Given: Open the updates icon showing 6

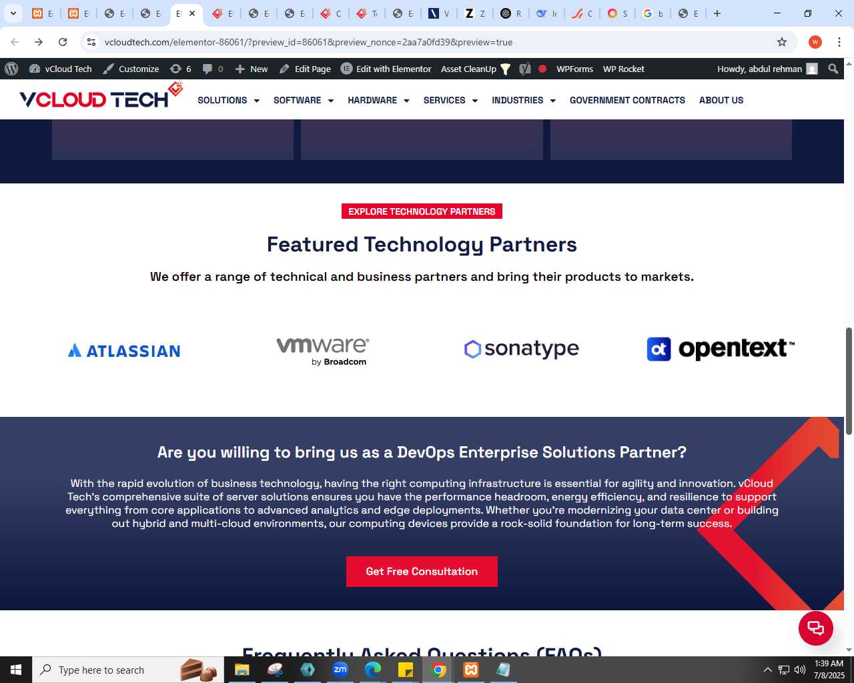Looking at the screenshot, I should pyautogui.click(x=181, y=69).
